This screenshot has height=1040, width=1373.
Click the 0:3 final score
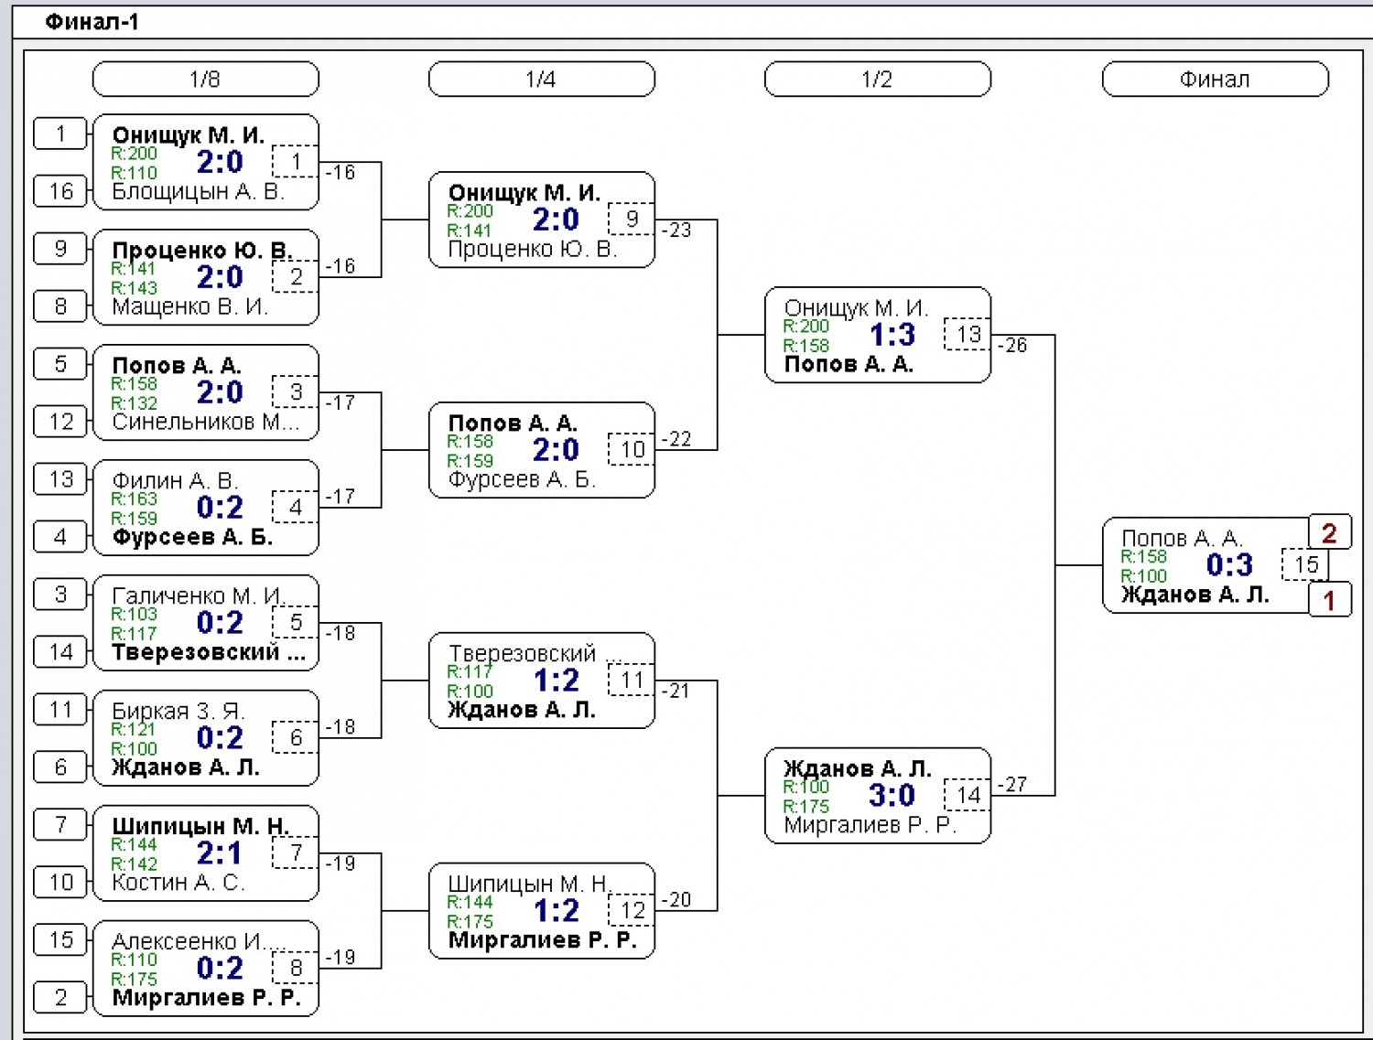click(1229, 565)
